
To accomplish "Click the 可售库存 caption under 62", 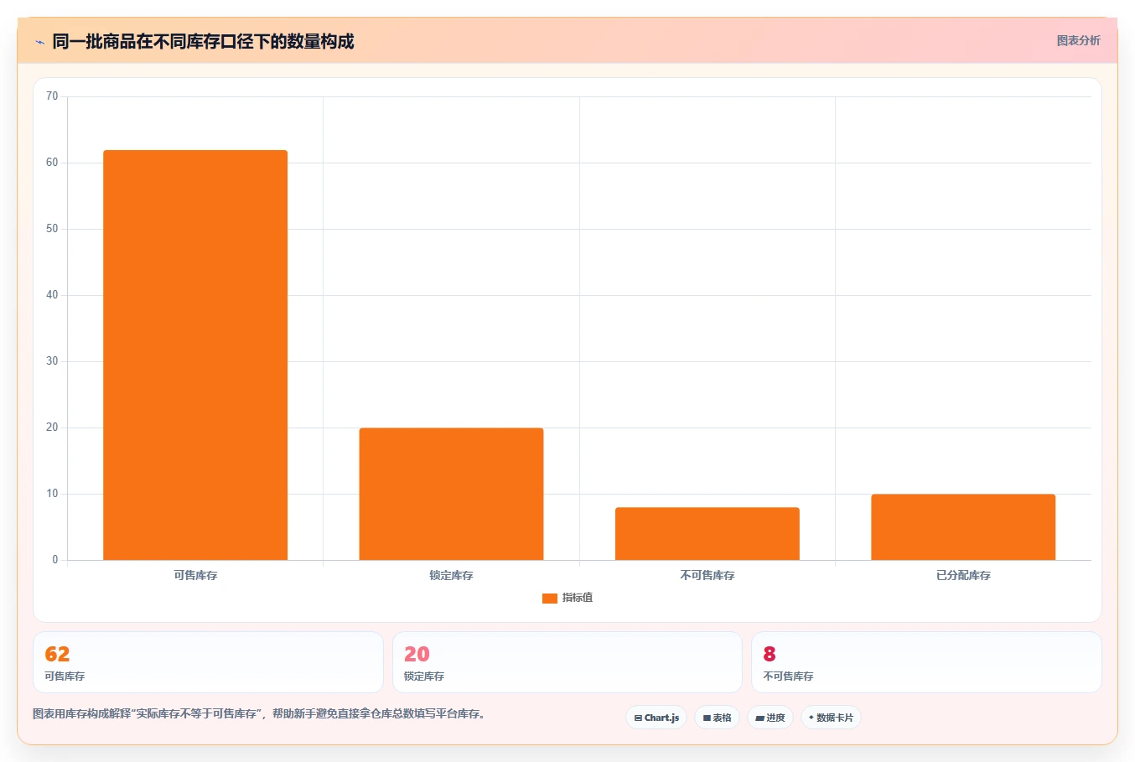I will [x=65, y=676].
